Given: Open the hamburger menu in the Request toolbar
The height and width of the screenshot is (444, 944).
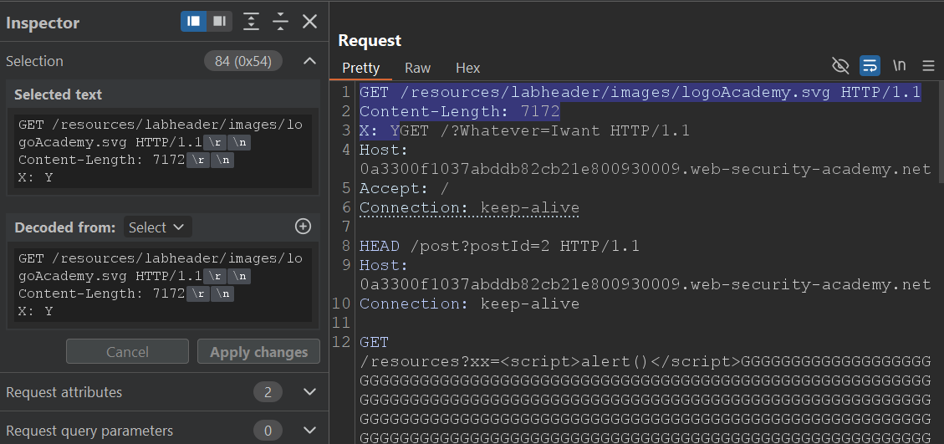Looking at the screenshot, I should [x=928, y=65].
